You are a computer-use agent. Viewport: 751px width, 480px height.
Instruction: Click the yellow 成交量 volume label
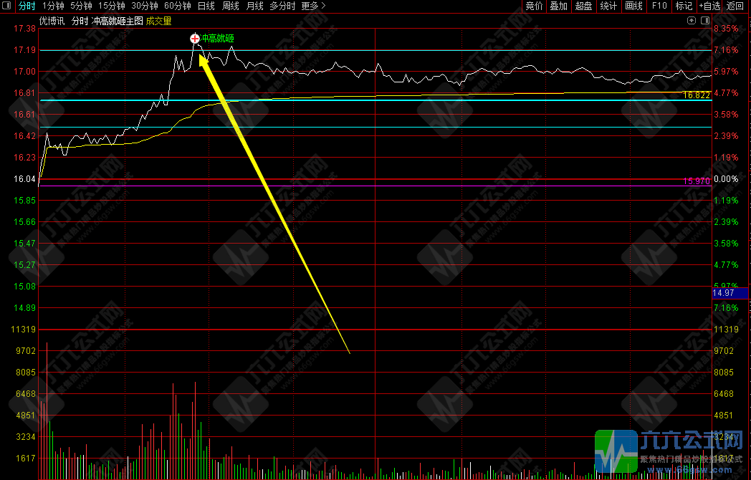[x=158, y=21]
